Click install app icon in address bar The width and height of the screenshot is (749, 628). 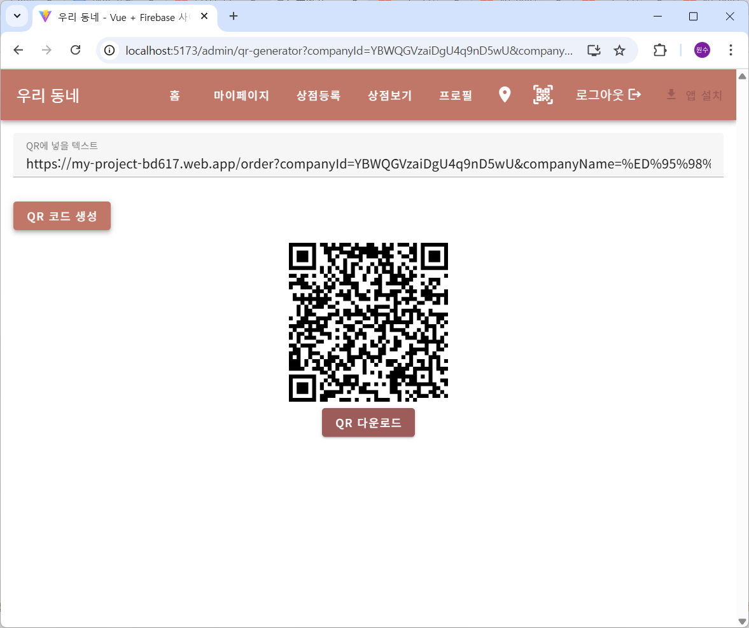point(594,50)
